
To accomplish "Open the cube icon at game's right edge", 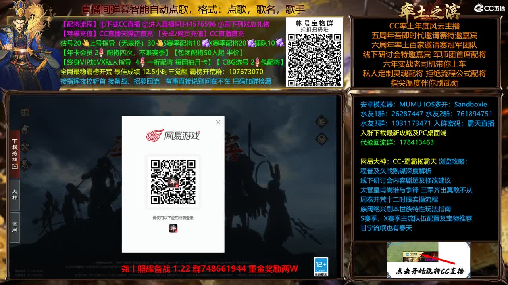I will (321, 139).
